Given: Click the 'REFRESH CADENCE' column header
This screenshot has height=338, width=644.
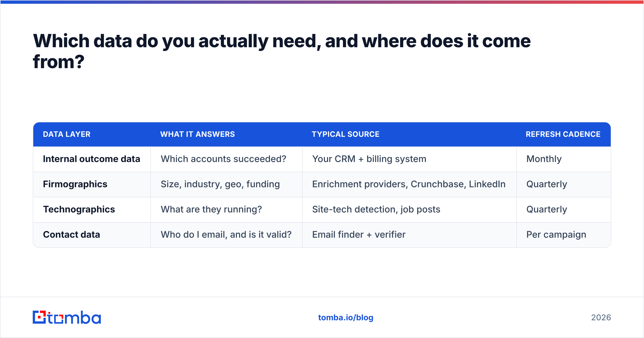Looking at the screenshot, I should coord(563,134).
